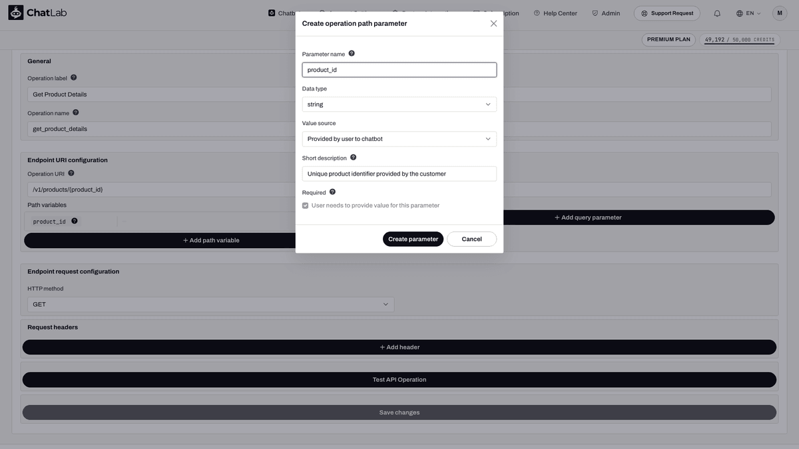Viewport: 799px width, 449px height.
Task: Focus the Short description input field
Action: (x=400, y=174)
